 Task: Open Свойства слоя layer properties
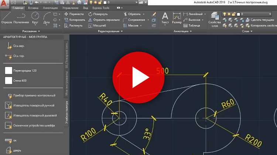pos(214,18)
